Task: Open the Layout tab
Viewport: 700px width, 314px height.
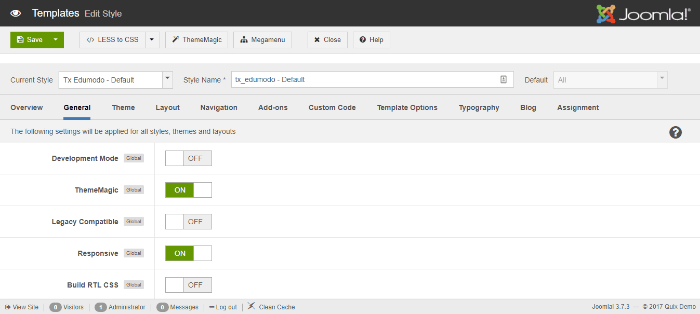Action: coord(167,107)
